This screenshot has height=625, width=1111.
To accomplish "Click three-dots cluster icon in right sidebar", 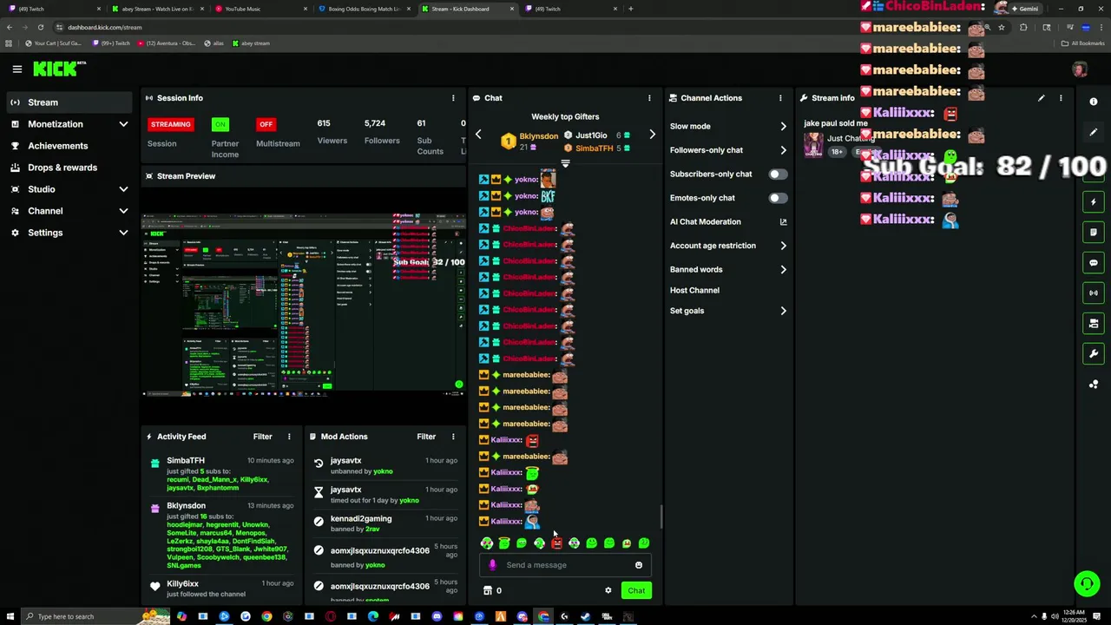I will pyautogui.click(x=1094, y=384).
